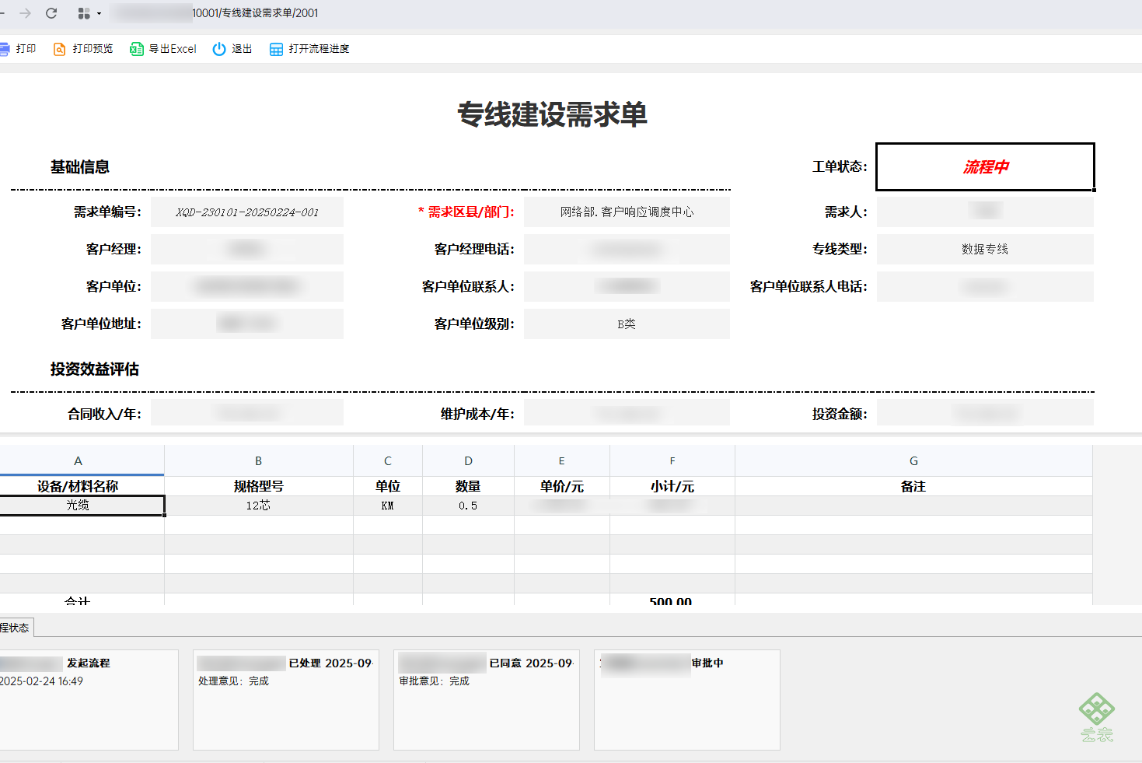Image resolution: width=1142 pixels, height=763 pixels.
Task: Click the 客户经理电话 field
Action: coord(627,250)
